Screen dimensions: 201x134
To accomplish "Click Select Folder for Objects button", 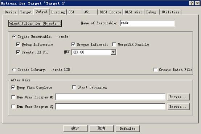I will (x=35, y=23).
